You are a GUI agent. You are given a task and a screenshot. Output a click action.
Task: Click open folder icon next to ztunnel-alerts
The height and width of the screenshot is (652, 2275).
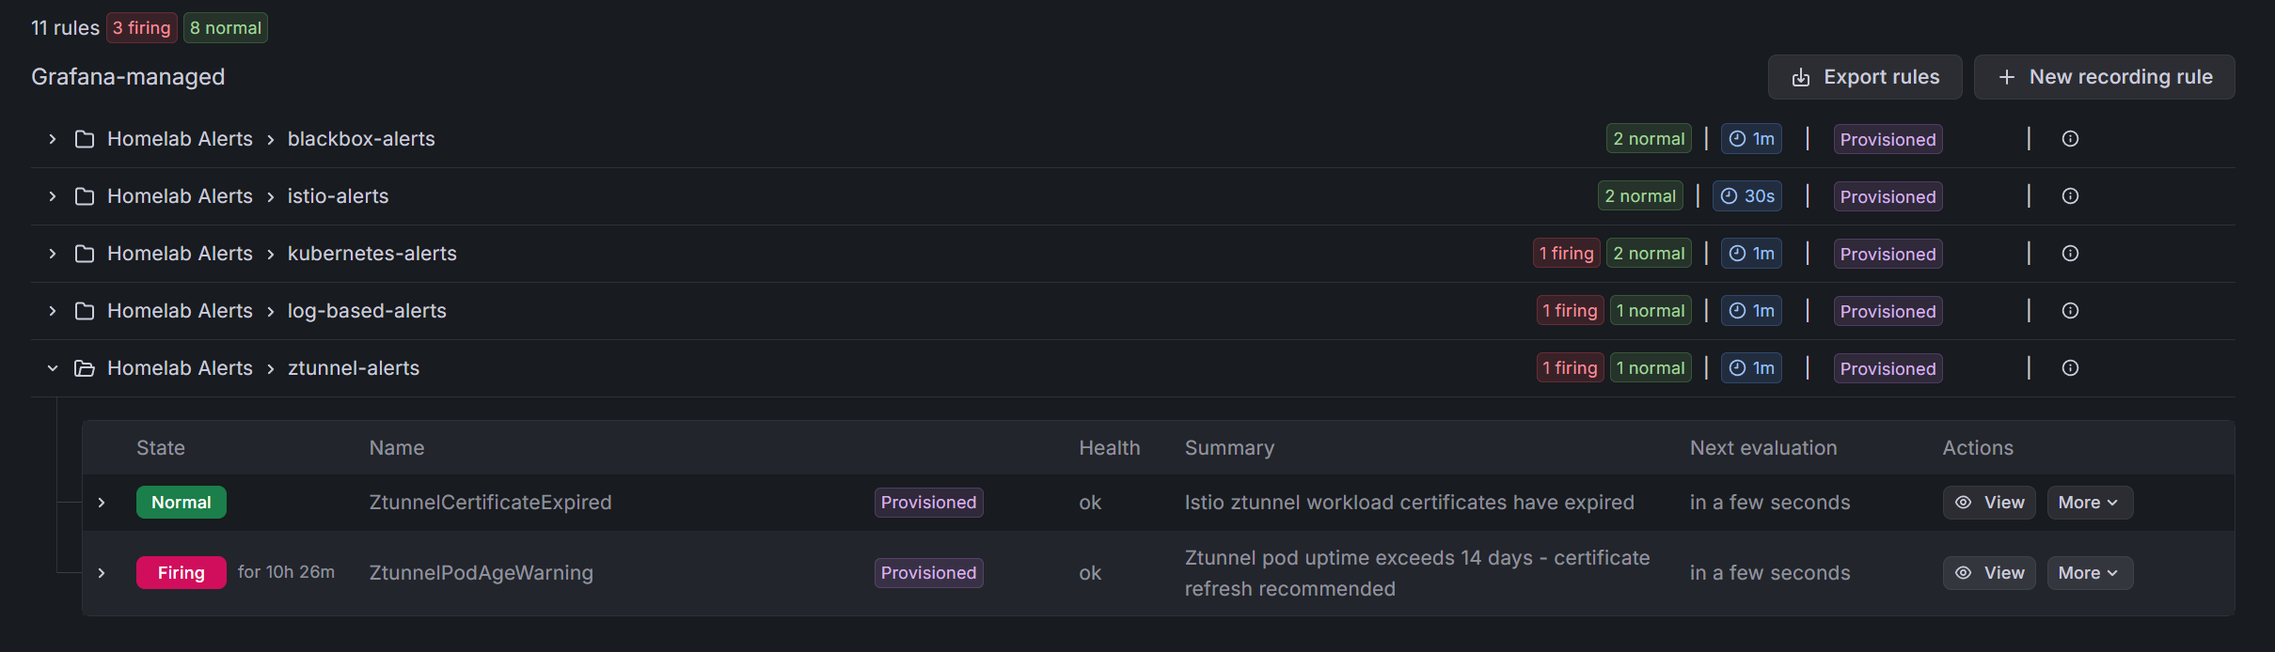click(x=85, y=368)
